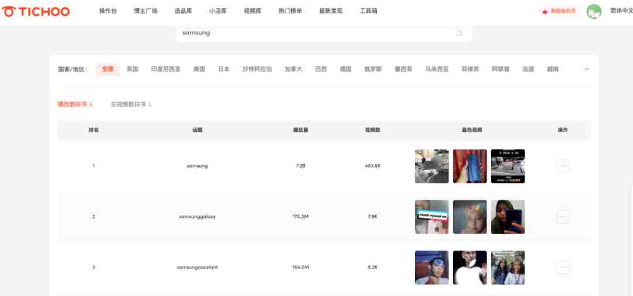Open the 选品库 menu
The width and height of the screenshot is (633, 296).
(183, 11)
